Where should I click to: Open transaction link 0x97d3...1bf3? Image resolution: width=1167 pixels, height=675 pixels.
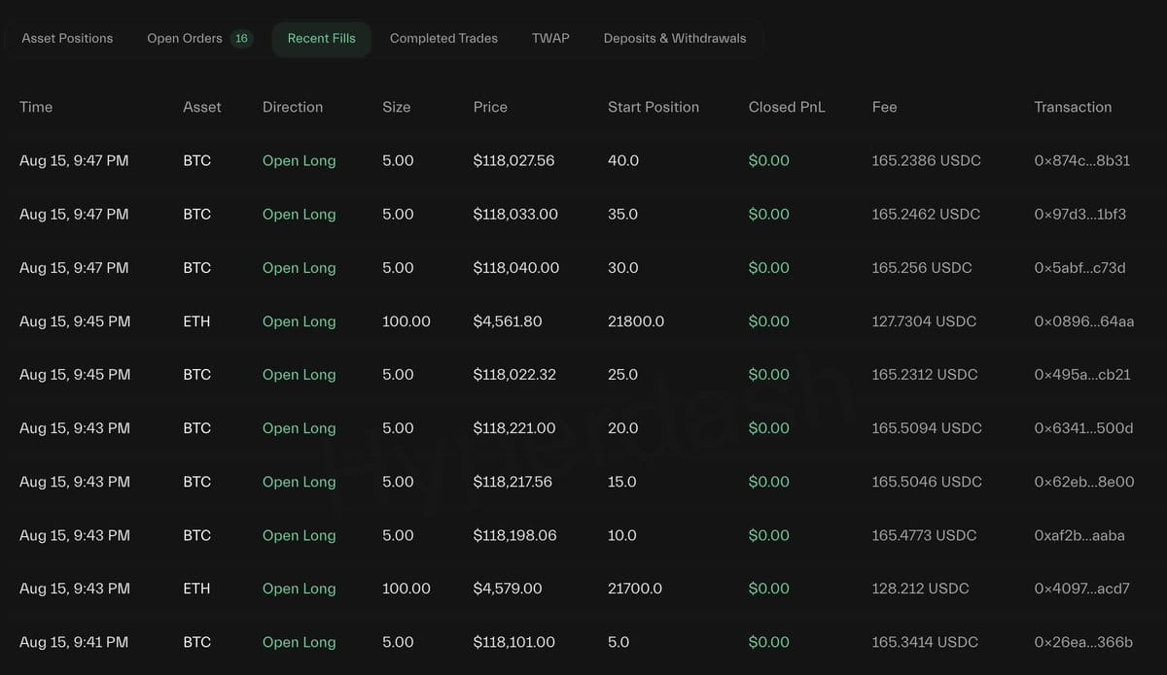[x=1080, y=214]
